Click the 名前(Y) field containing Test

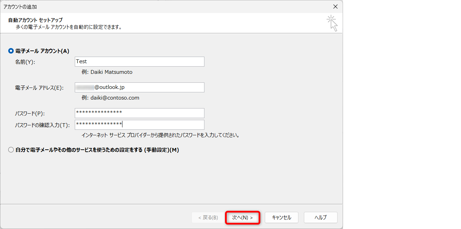click(x=139, y=62)
